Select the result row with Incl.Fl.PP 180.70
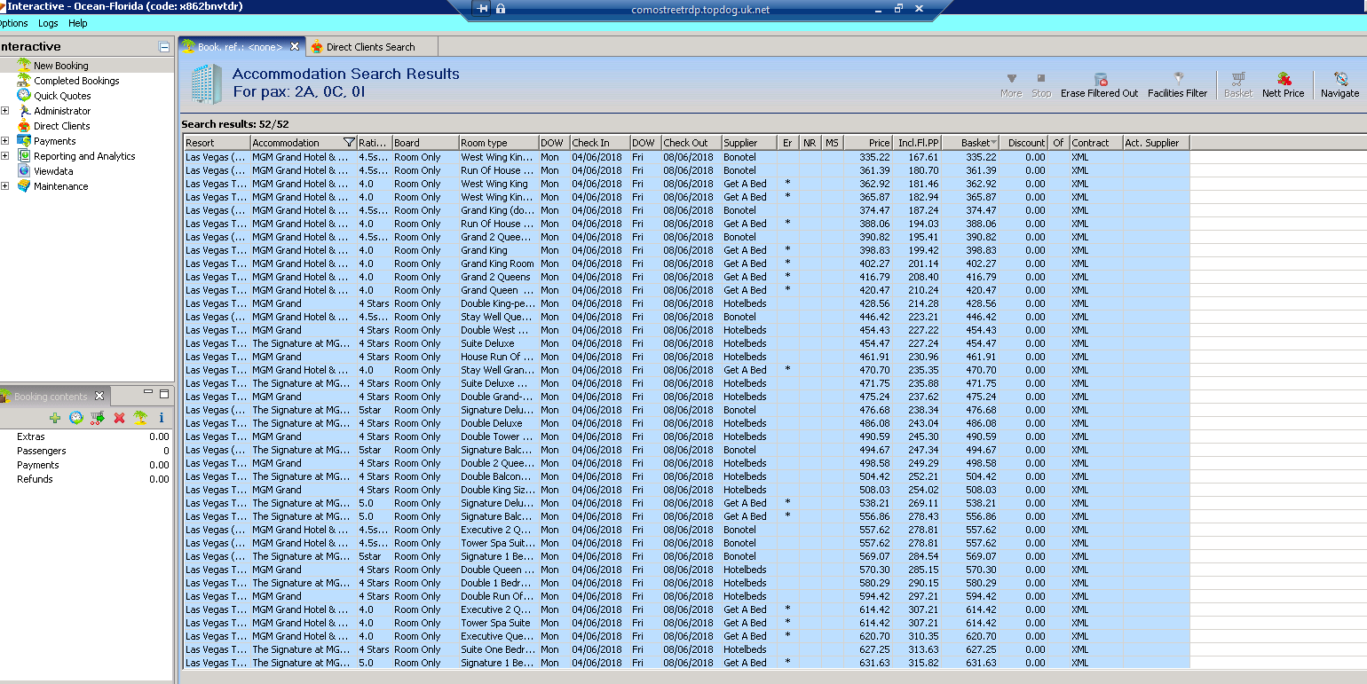Screen dimensions: 1367x684 (x=686, y=170)
